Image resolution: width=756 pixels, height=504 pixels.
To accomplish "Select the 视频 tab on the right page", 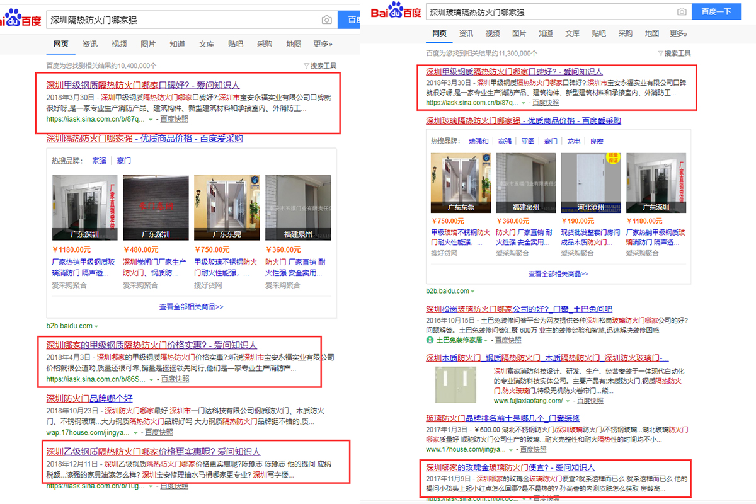I will (493, 33).
